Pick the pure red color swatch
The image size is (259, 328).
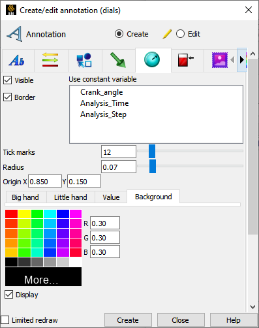(x=11, y=214)
